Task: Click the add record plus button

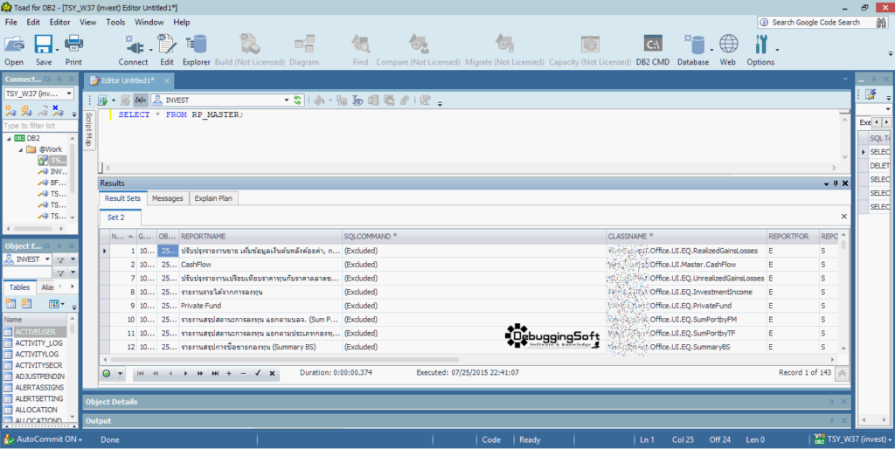Action: [229, 374]
